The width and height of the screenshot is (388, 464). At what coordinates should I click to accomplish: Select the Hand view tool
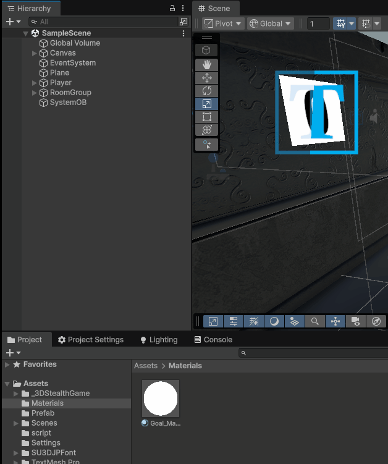(x=206, y=65)
